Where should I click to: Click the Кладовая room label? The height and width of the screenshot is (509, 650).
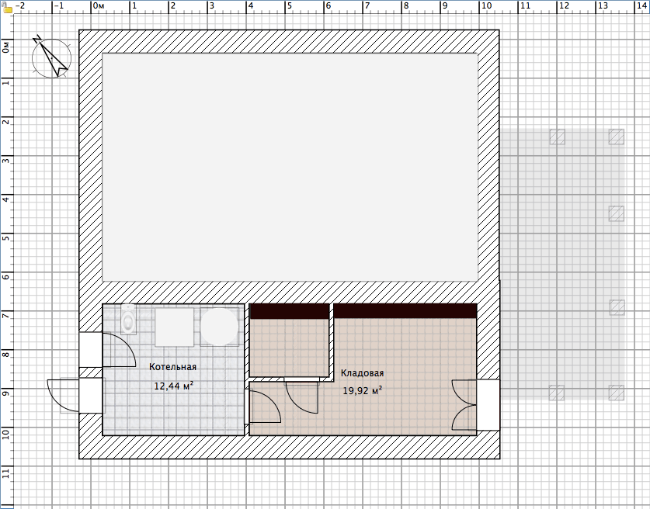[x=363, y=373]
